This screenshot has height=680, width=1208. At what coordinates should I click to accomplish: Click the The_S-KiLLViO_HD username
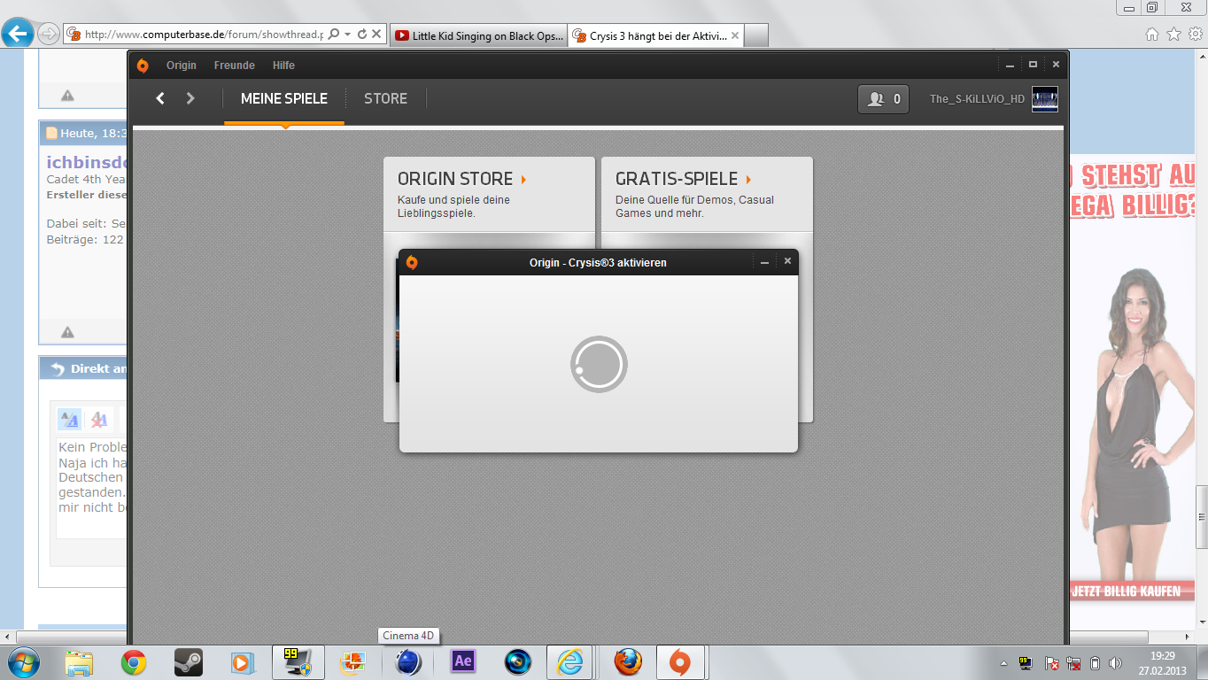977,99
